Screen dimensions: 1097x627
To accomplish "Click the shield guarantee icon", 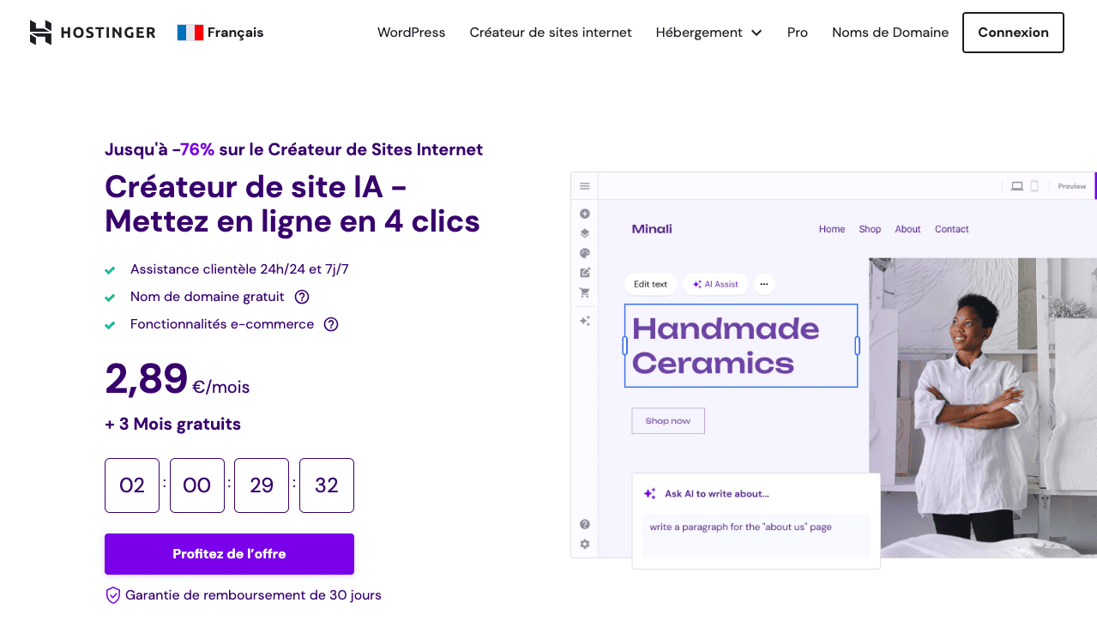I will click(112, 595).
